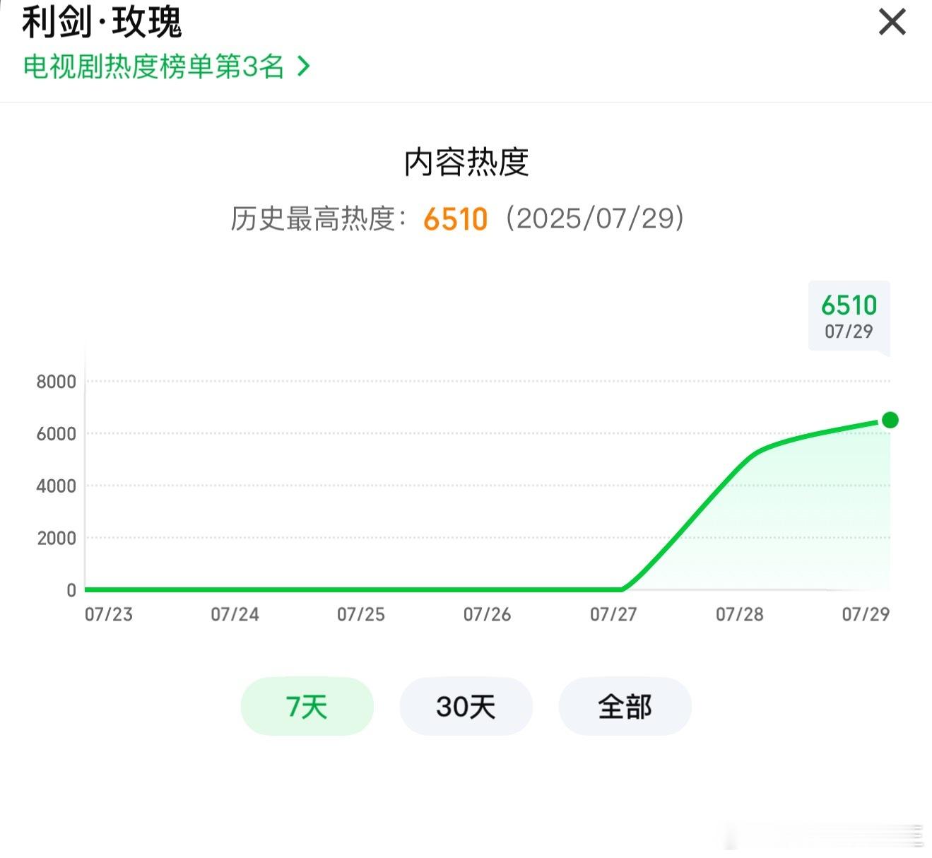Click the 07/29 x-axis label

tap(866, 614)
